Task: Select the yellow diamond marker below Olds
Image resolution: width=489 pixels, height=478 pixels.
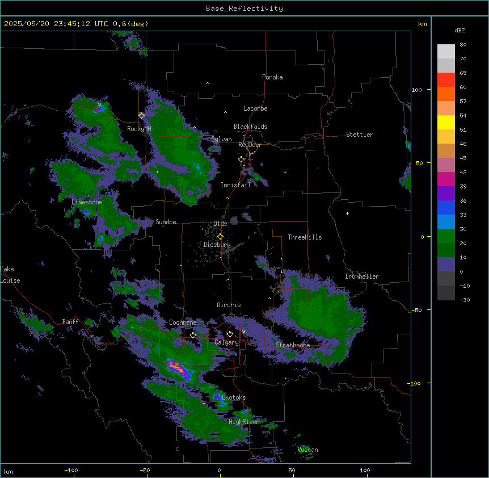Action: coord(220,237)
